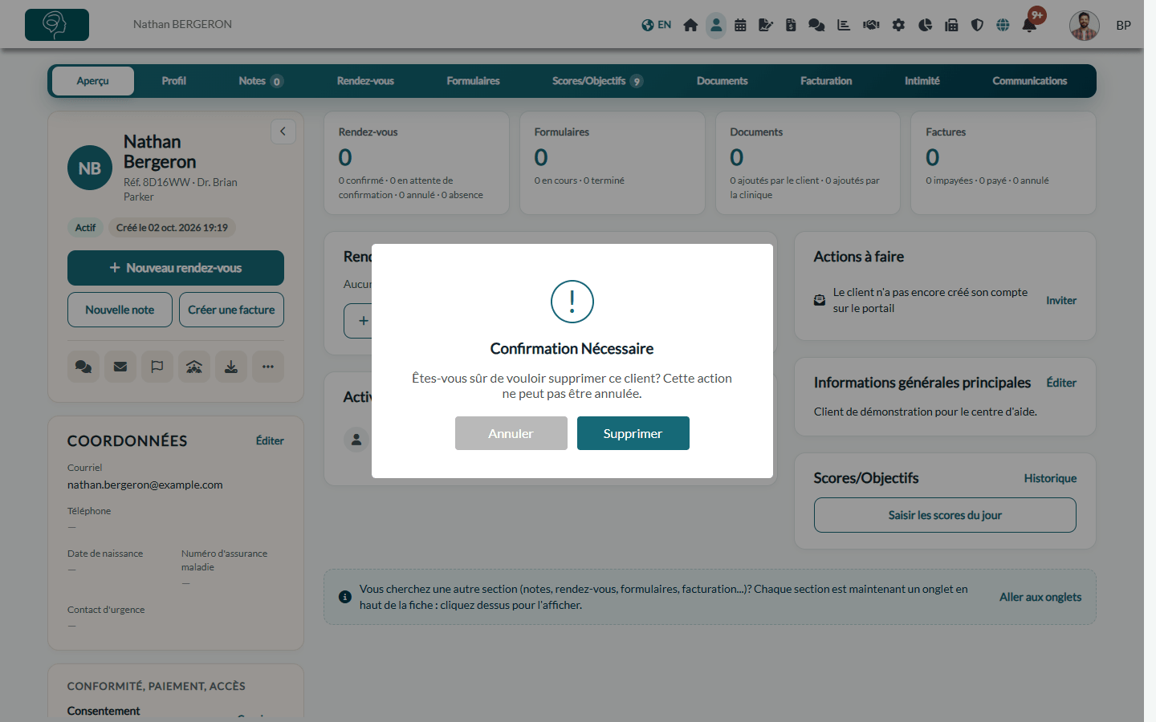Cancel deletion with the Annuler button

tap(511, 433)
